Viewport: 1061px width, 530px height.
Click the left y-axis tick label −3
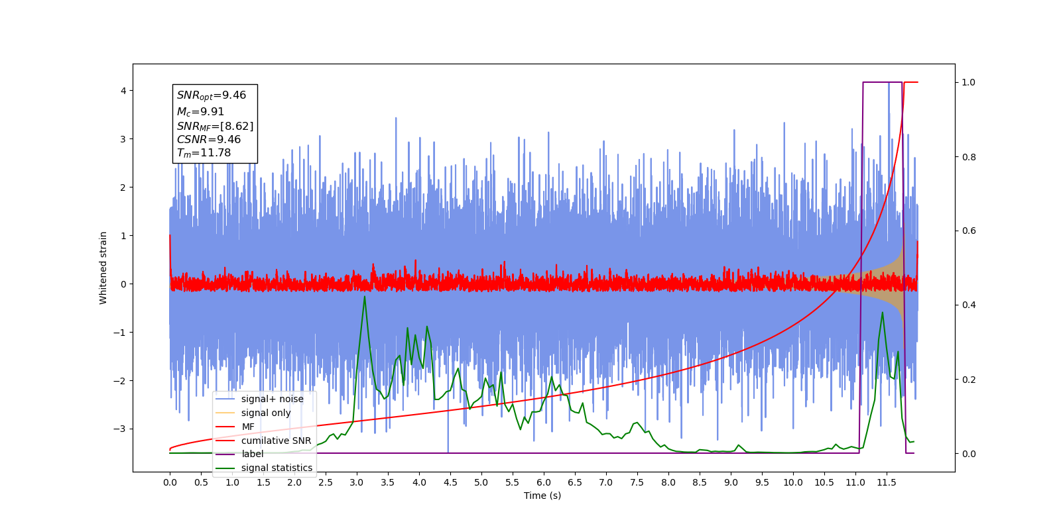pos(120,429)
